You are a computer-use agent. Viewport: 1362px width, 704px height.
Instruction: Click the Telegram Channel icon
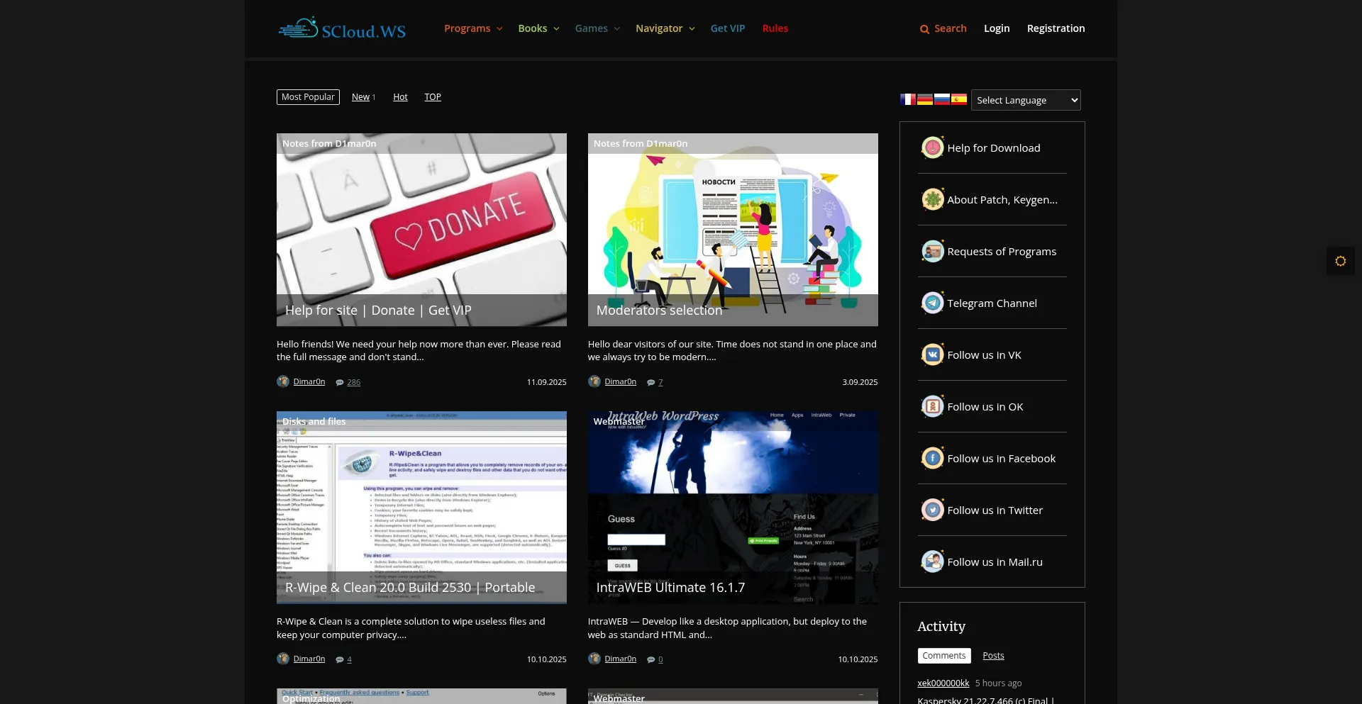coord(932,303)
